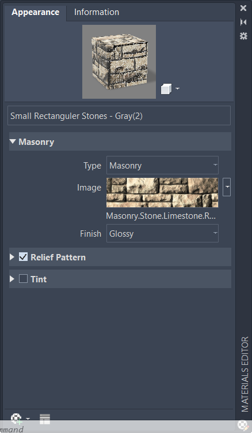Viewport: 252px width, 433px height.
Task: Enable the Tint checkbox
Action: click(23, 279)
